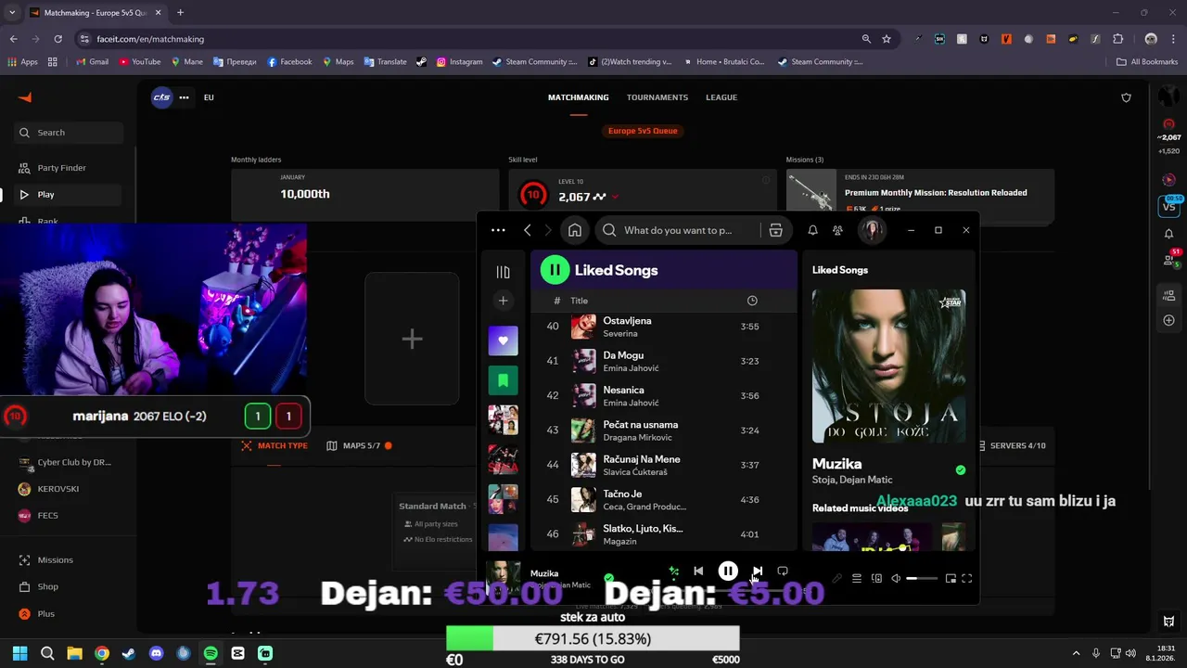Sort by duration clock column header
Screen dimensions: 1187x668
(x=752, y=301)
